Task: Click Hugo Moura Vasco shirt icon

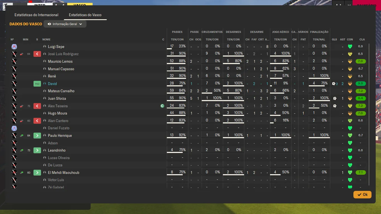Action: [14, 113]
